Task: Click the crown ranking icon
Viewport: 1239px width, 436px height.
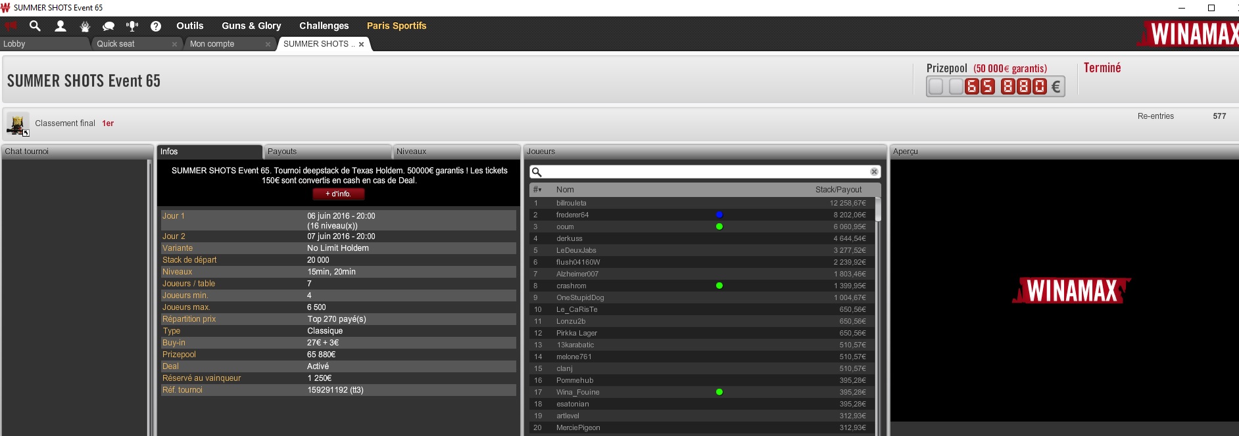Action: [x=85, y=26]
